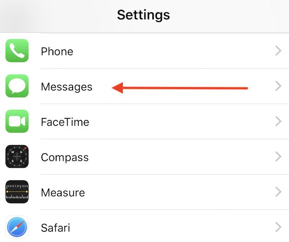The image size is (289, 242).
Task: Click the Compass row disclosure chevron
Action: [x=278, y=157]
